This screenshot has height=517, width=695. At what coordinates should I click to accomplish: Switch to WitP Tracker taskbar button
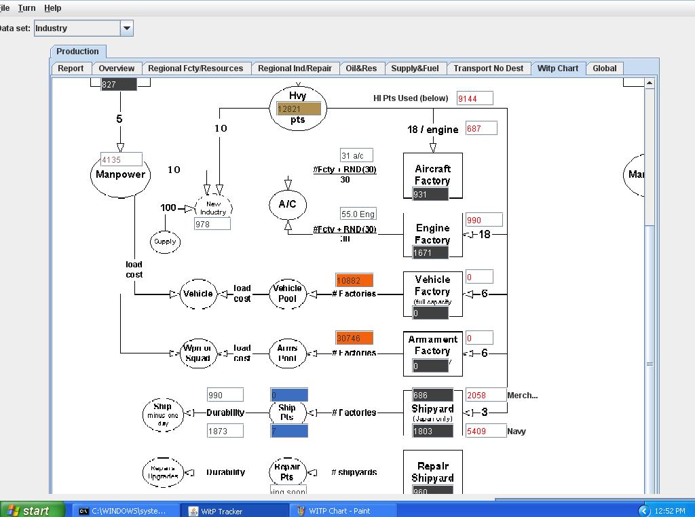(x=235, y=511)
